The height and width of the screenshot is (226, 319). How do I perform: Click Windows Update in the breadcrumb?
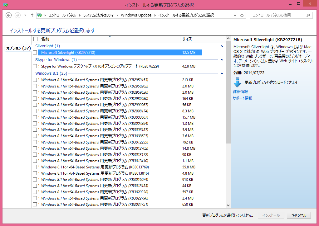136,15
